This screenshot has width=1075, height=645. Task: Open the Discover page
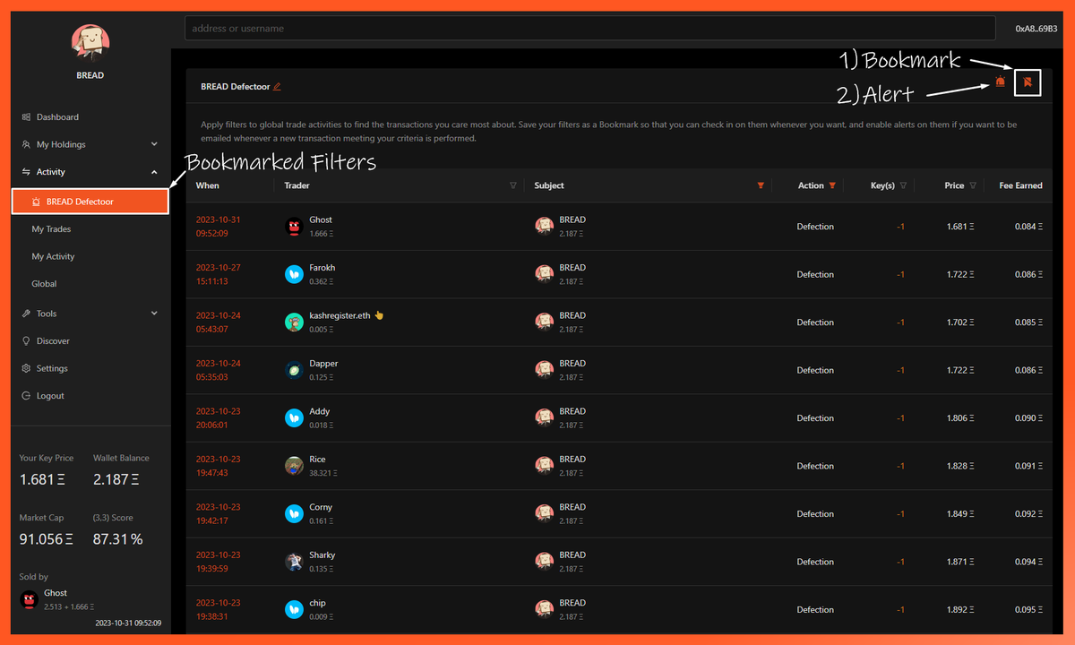(53, 341)
